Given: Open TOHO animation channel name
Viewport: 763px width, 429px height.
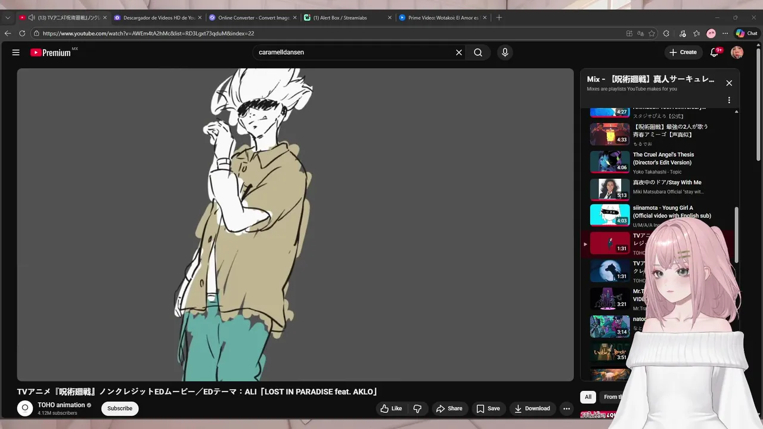Looking at the screenshot, I should (x=61, y=405).
